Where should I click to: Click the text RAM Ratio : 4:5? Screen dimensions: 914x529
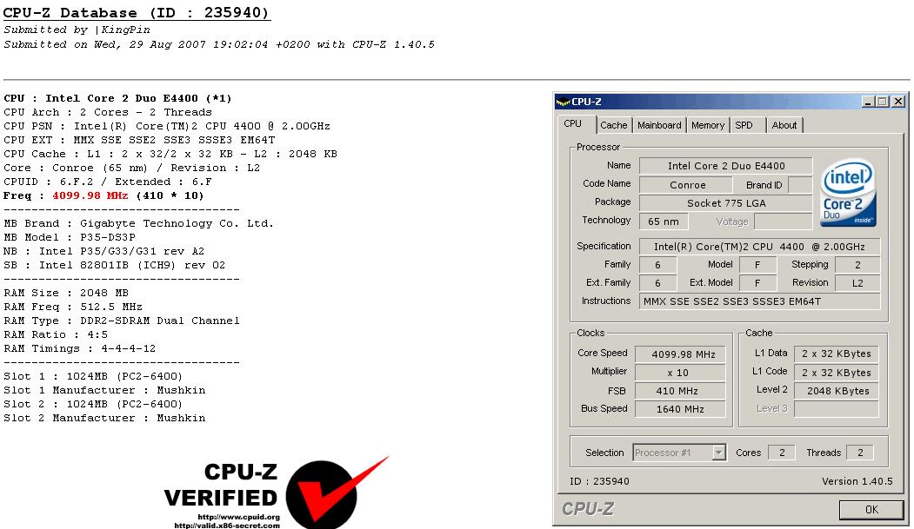click(56, 334)
